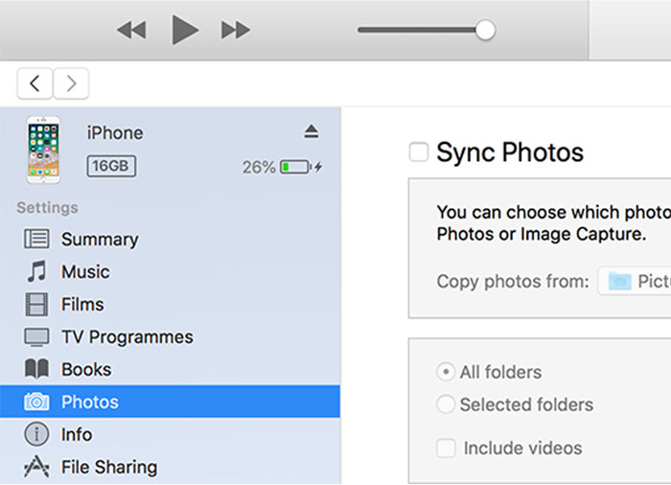Open the Info settings section
This screenshot has width=671, height=485.
click(171, 434)
